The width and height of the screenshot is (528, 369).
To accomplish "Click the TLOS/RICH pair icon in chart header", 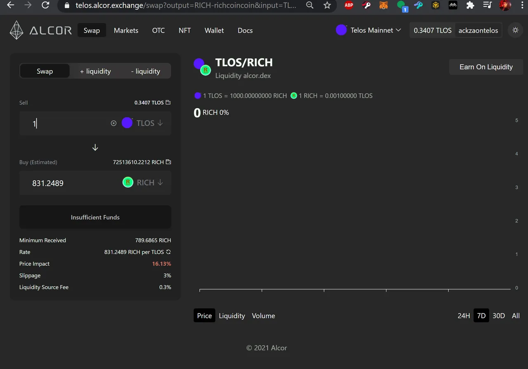I will (x=202, y=67).
